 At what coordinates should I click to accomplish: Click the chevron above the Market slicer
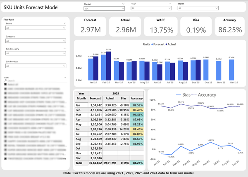click(123, 4)
